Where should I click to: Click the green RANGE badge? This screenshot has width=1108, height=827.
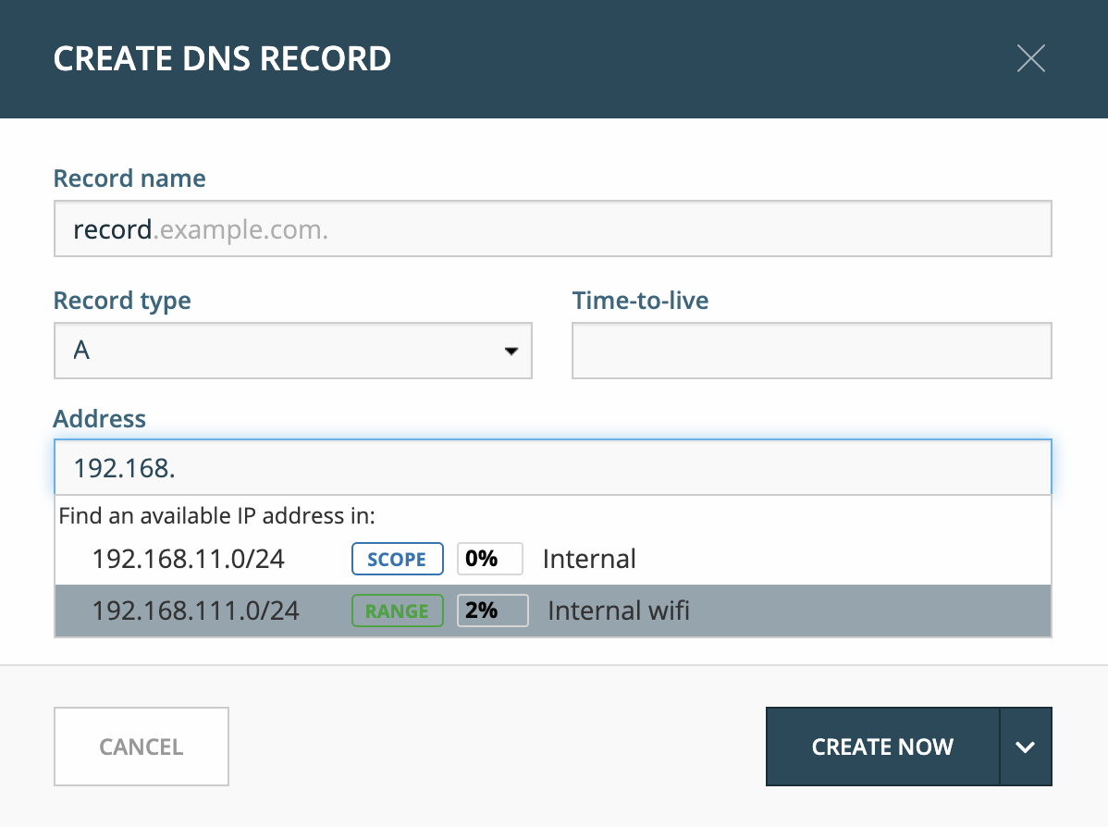(397, 611)
